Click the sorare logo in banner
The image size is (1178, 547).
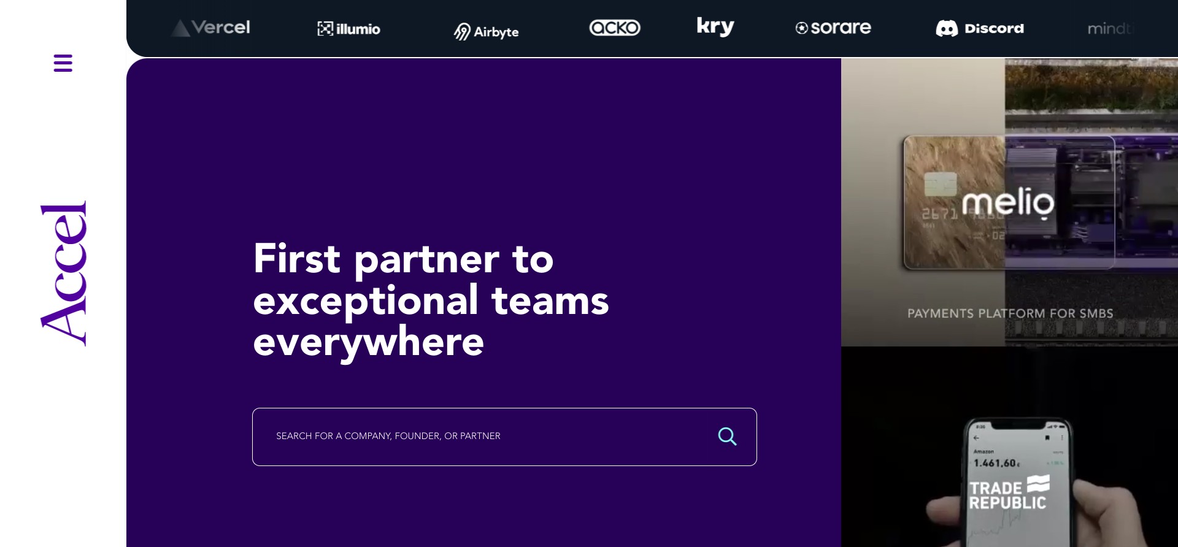833,28
